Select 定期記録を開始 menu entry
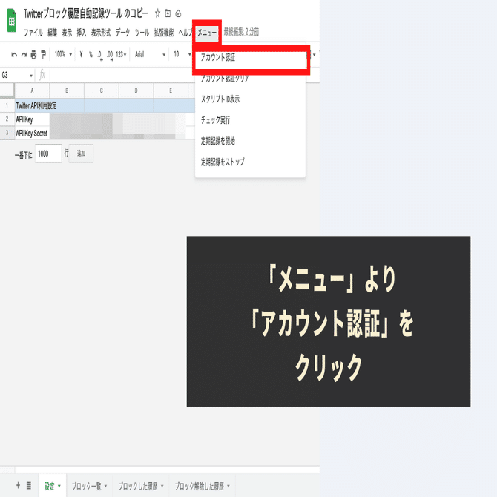Screen dimensions: 497x497 [251, 141]
